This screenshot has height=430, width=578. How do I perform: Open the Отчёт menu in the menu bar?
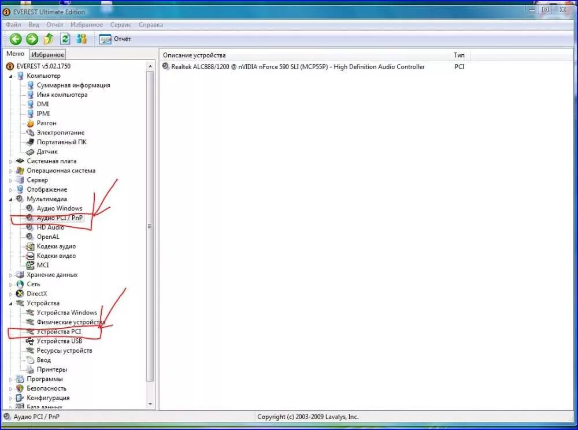pyautogui.click(x=55, y=25)
